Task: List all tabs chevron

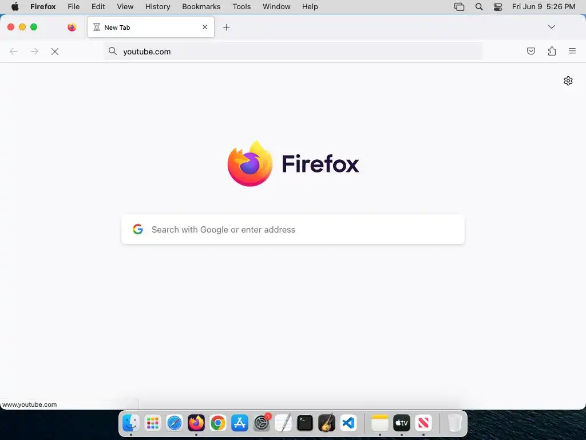Action: pyautogui.click(x=551, y=27)
